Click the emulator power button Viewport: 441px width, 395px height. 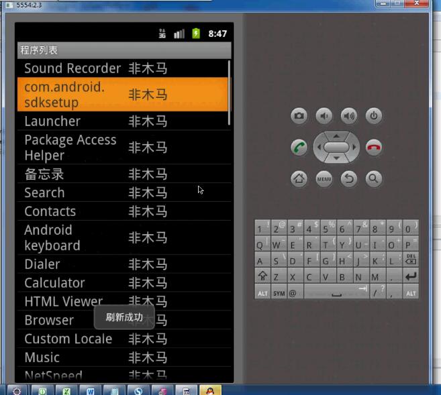point(373,116)
